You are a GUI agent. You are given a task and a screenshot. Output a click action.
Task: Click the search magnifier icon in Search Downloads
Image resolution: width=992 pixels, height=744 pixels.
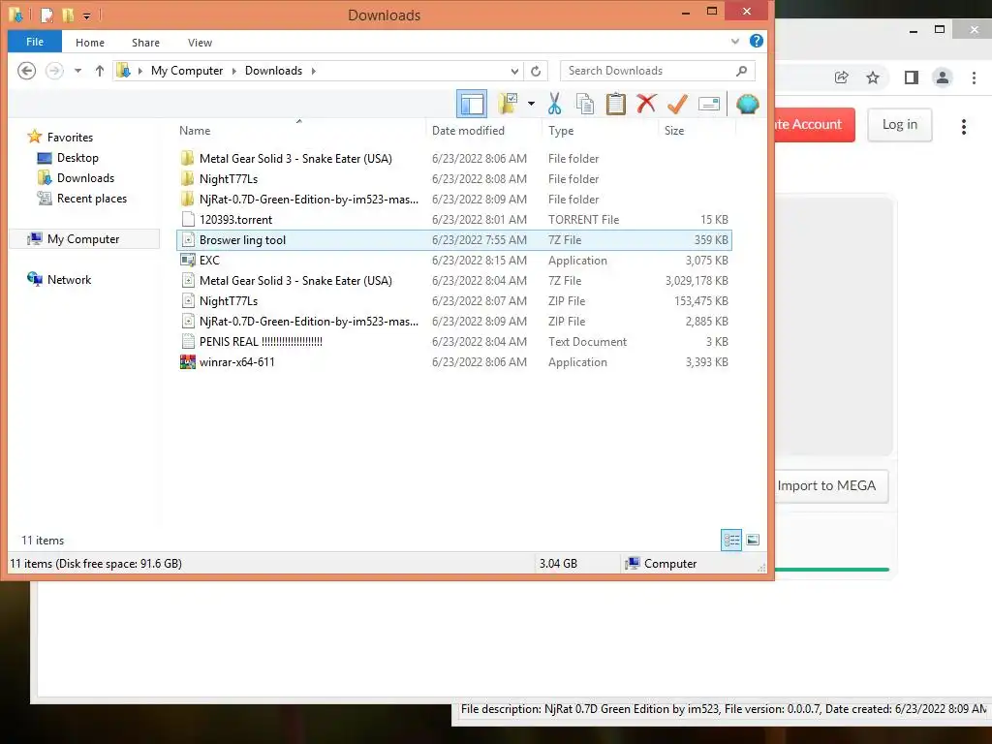[x=741, y=71]
